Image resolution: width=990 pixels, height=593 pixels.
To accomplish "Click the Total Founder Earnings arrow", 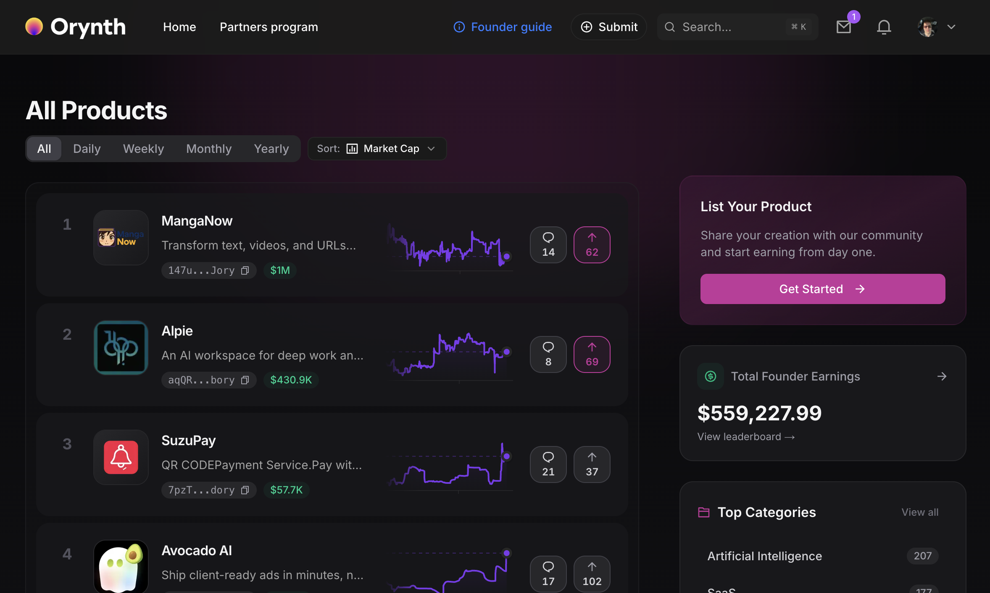I will [942, 376].
